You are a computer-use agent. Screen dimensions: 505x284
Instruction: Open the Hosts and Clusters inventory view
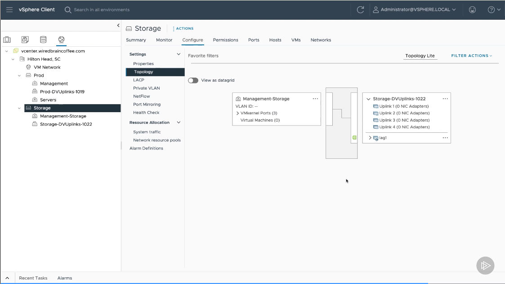coord(7,40)
